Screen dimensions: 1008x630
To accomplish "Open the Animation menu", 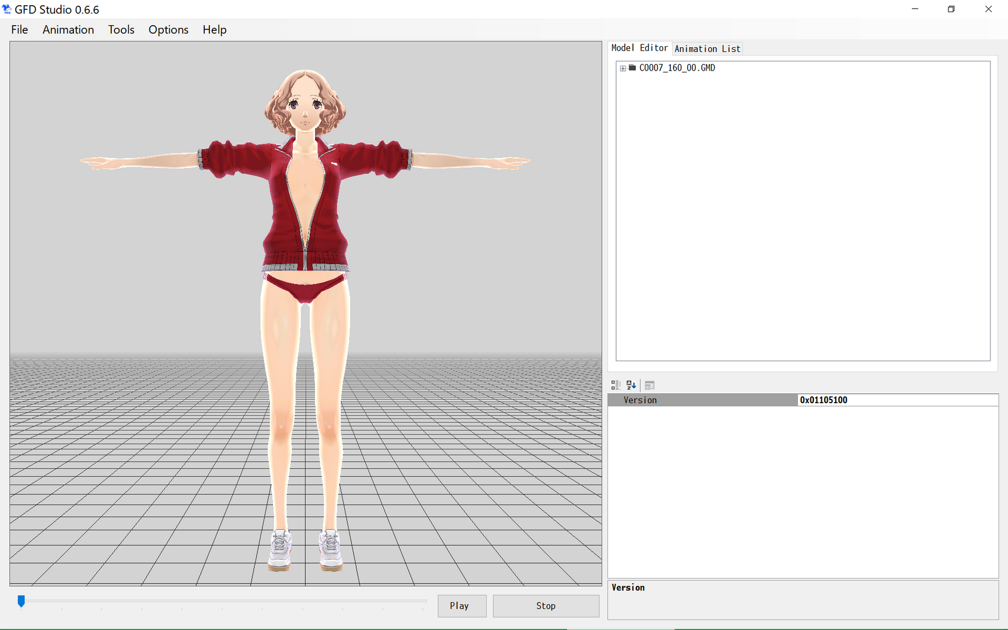I will [x=68, y=30].
